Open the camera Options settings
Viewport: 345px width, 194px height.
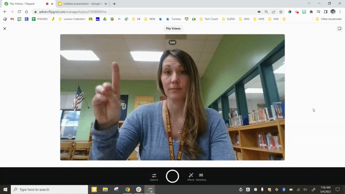[154, 177]
